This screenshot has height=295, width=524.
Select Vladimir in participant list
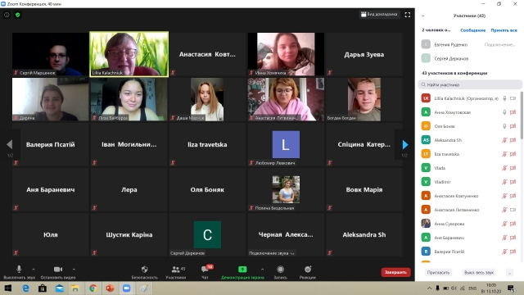click(469, 182)
